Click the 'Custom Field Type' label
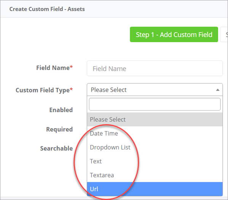 tap(43, 90)
